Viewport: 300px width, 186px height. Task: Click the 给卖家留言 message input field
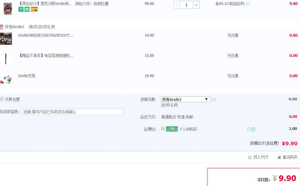click(72, 112)
